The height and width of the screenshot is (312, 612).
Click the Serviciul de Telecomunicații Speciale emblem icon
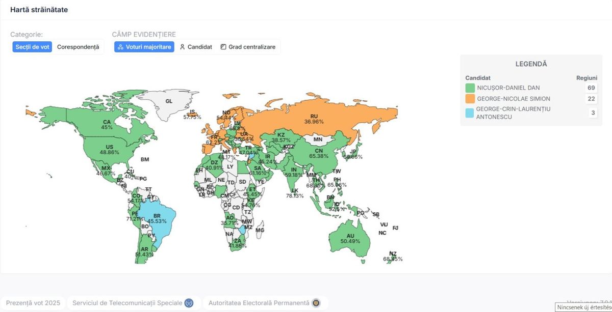pyautogui.click(x=189, y=303)
